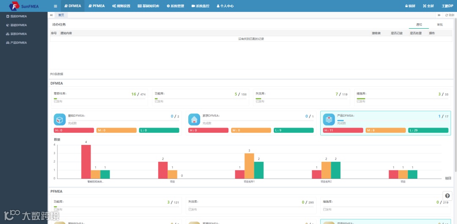The image size is (457, 224).
Task: Click the PFMEA 措施库 count 0 / 219
Action: click(x=442, y=202)
